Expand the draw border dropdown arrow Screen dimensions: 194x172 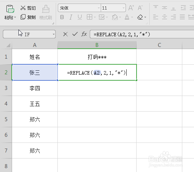click(107, 17)
